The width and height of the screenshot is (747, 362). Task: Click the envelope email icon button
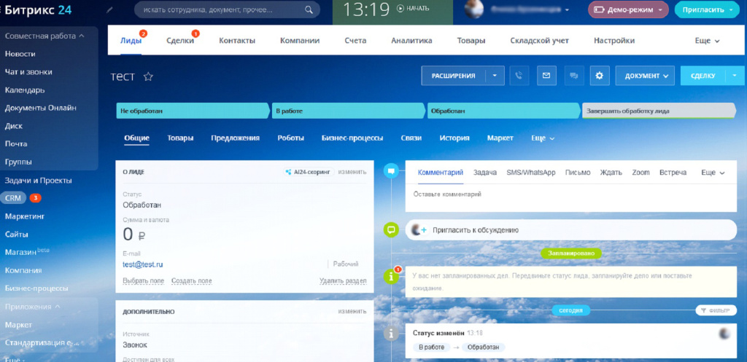point(547,76)
